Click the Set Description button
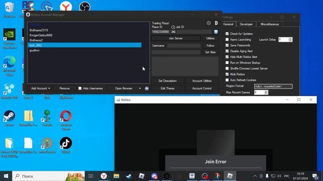The image size is (323, 181). tap(168, 81)
